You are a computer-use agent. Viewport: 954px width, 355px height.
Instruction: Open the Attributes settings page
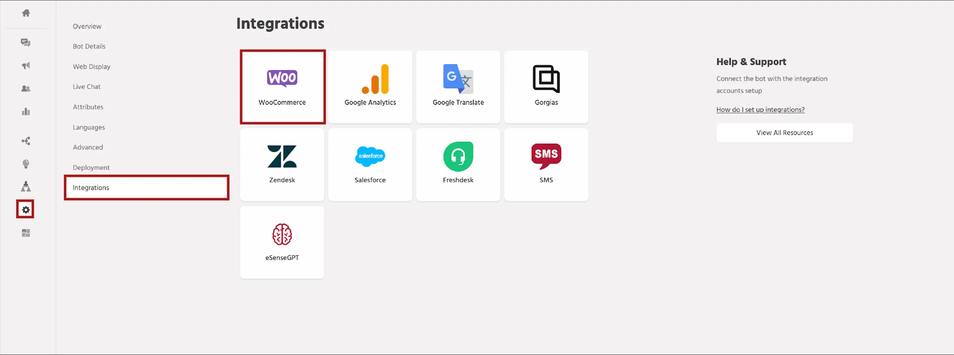(88, 107)
